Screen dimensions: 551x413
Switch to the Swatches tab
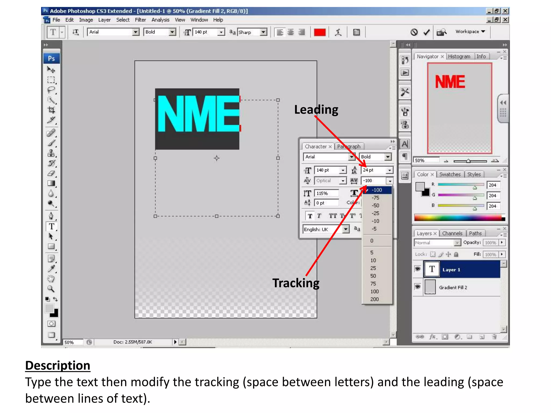(x=450, y=174)
